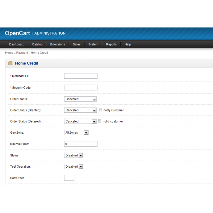The height and width of the screenshot is (213, 213).
Task: Click the Minimal Price label
Action: (x=19, y=144)
